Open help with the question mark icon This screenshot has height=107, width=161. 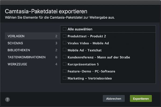[8, 100]
